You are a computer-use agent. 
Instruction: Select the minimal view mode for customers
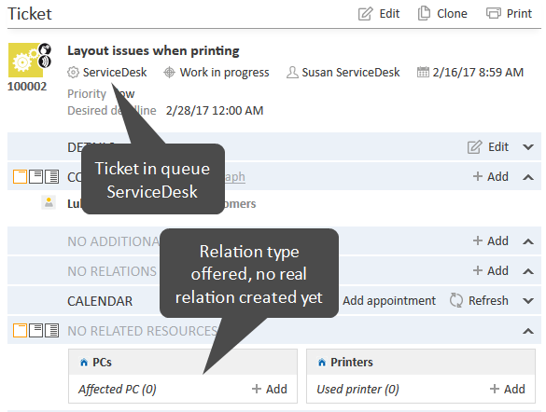[20, 176]
